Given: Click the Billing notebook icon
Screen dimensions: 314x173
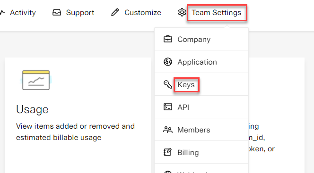Looking at the screenshot, I should pos(167,152).
